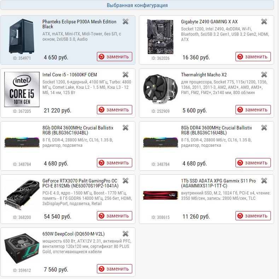
Task: Remove Gigabyte Z490 GAMING X AX motherboard
Action: [264, 22]
